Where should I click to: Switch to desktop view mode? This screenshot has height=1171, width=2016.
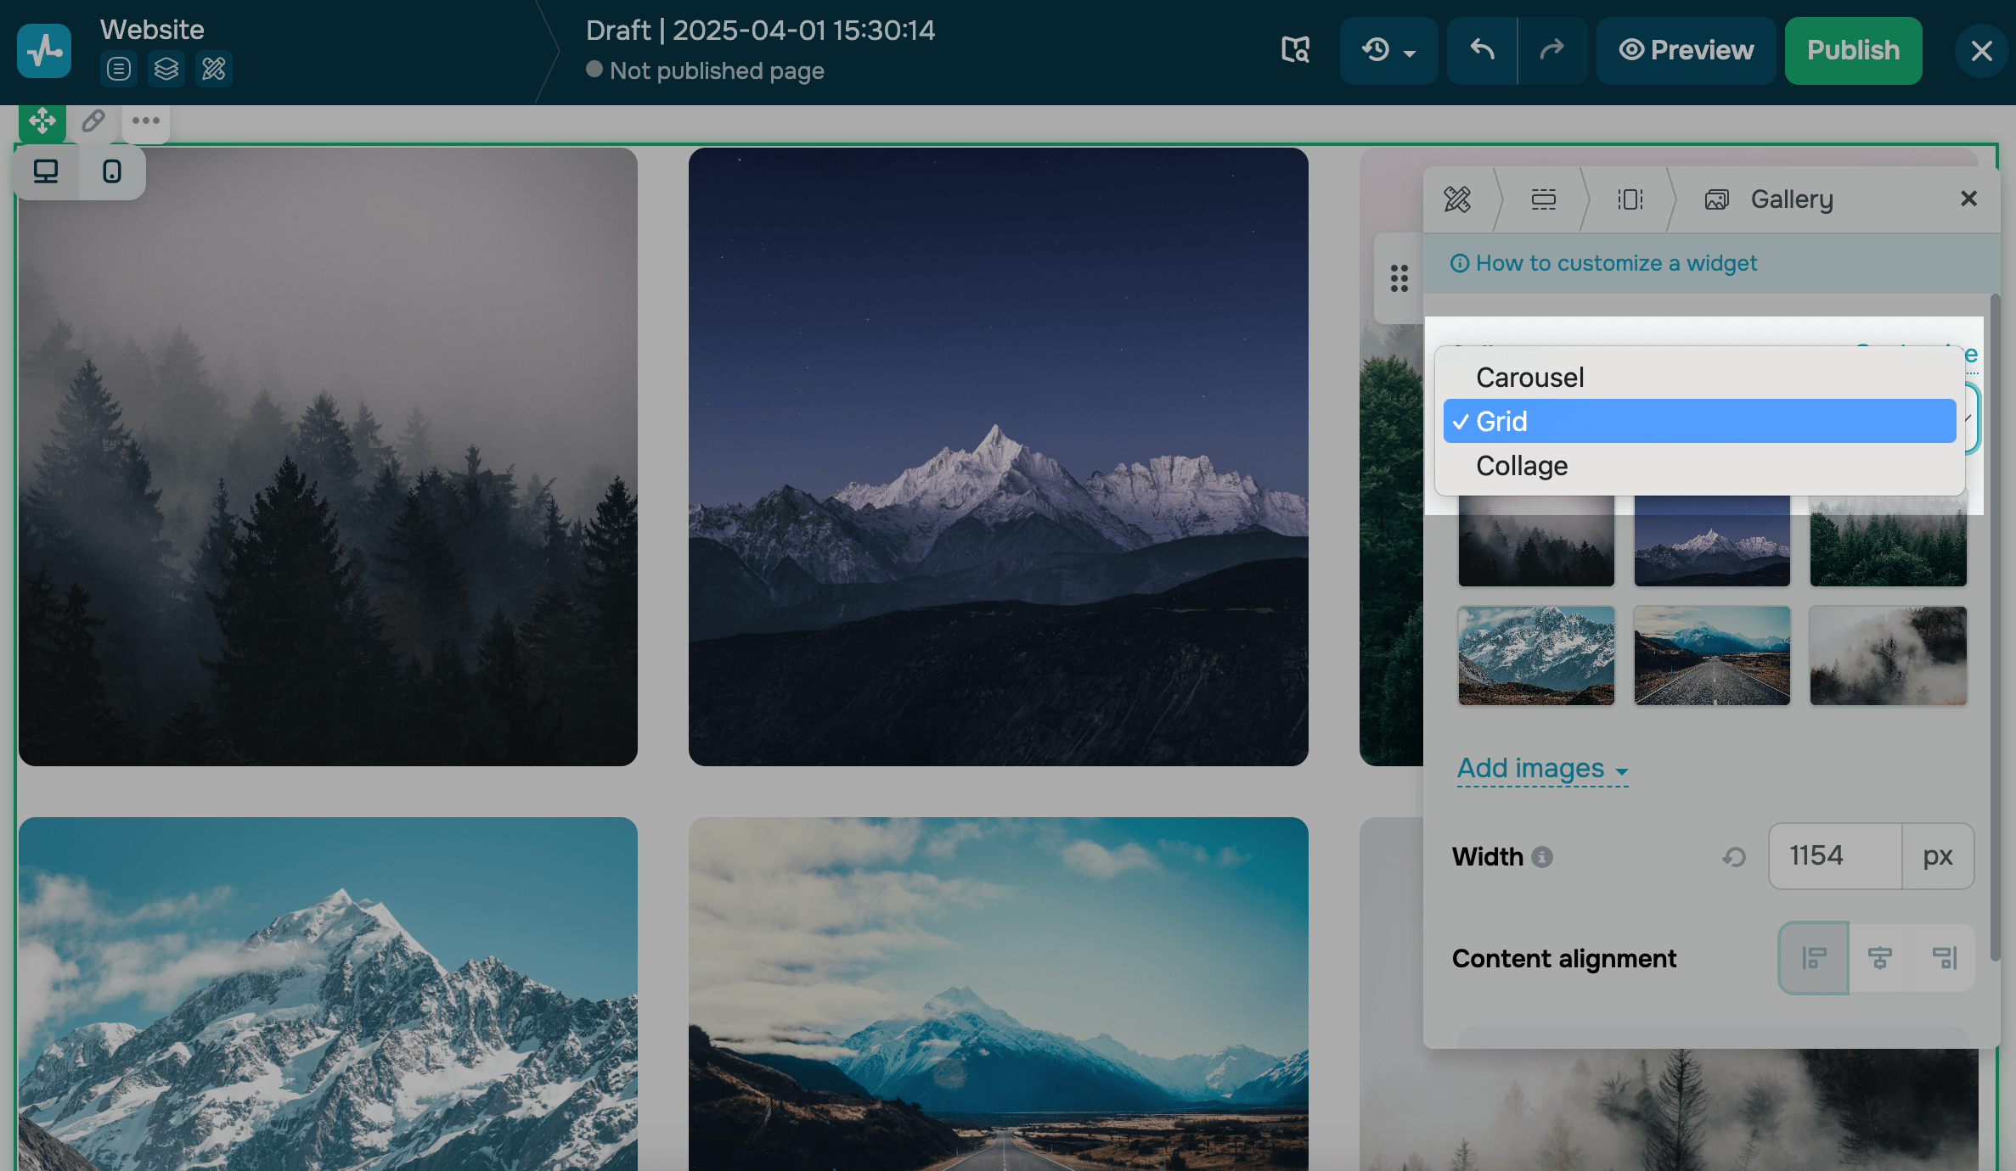point(46,172)
